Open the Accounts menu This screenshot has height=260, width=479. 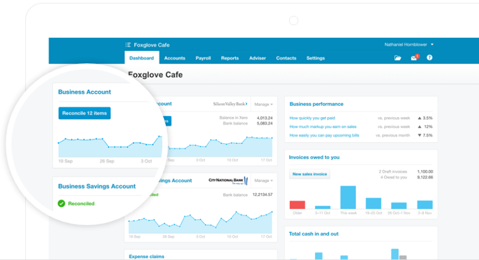click(175, 58)
